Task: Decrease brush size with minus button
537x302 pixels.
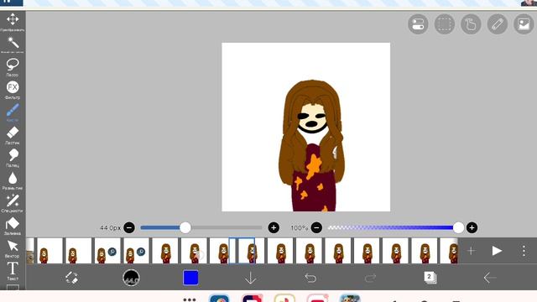Action: click(129, 227)
